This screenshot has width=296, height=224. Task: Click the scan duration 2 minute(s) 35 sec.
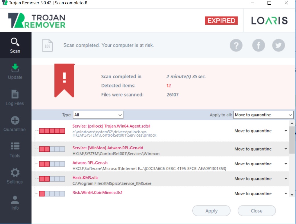point(186,76)
